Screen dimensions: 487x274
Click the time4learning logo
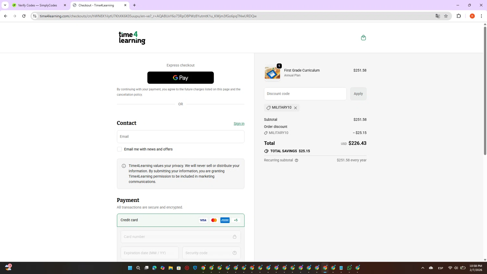coord(132,38)
